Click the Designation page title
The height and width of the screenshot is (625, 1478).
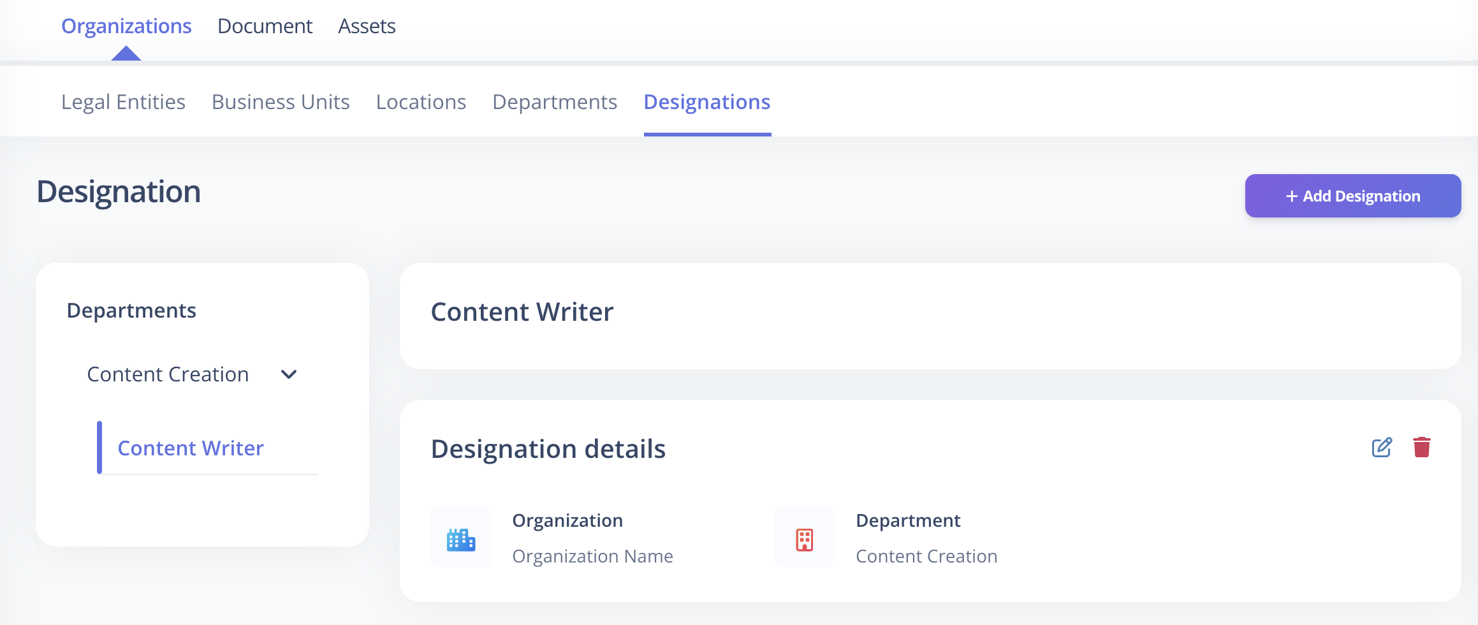pos(119,192)
